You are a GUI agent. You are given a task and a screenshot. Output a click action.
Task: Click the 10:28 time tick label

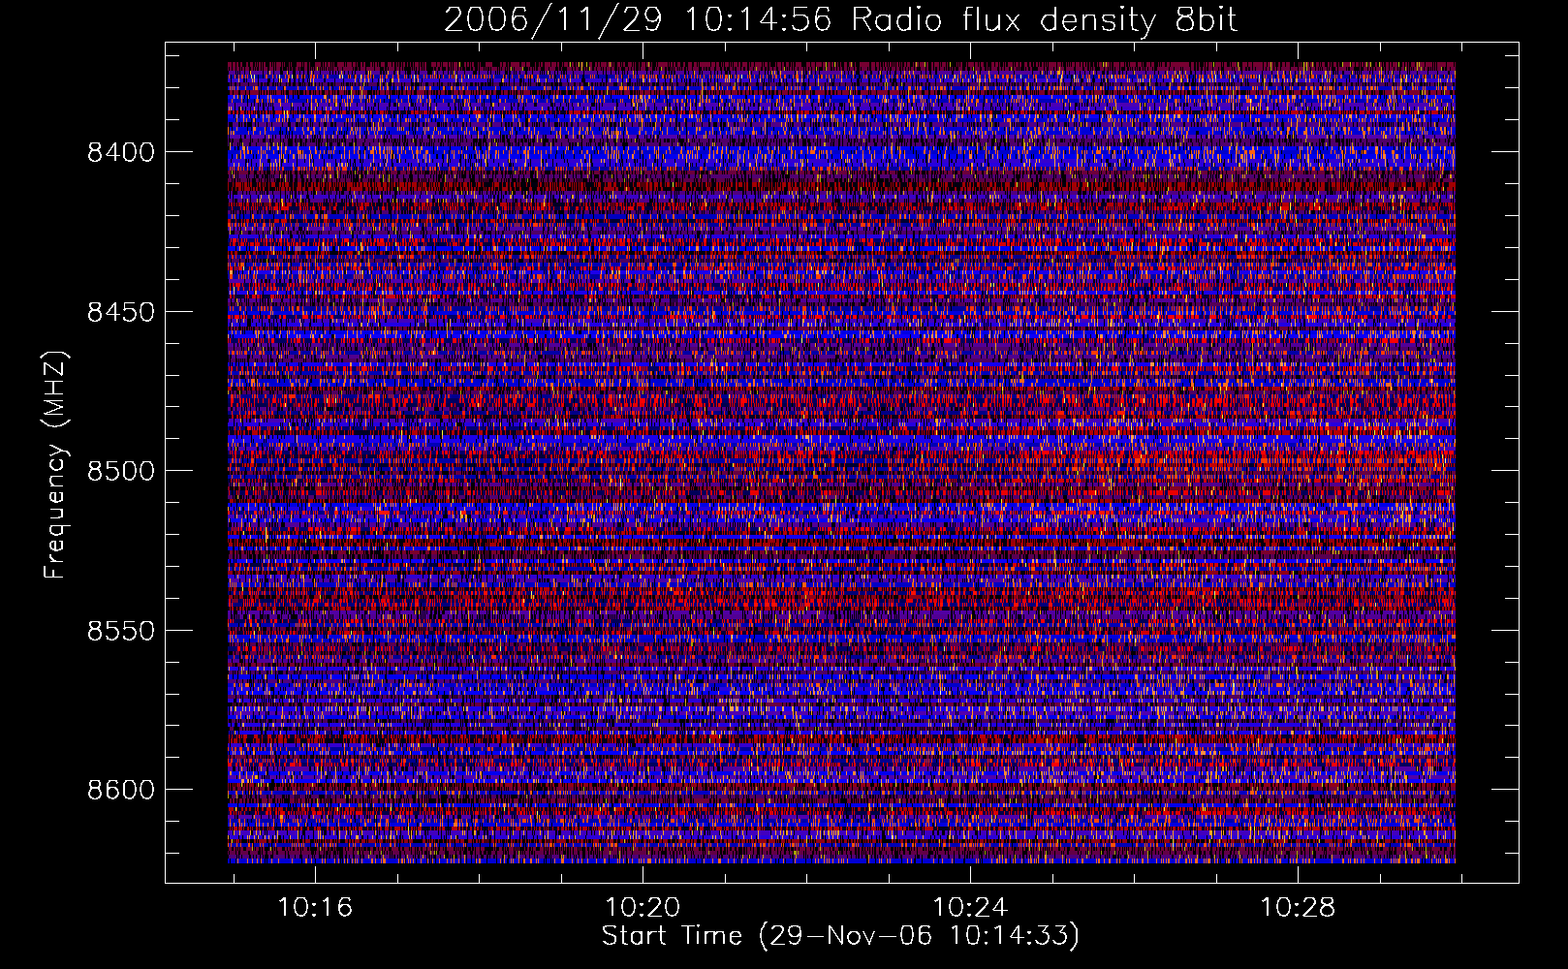(x=1298, y=908)
